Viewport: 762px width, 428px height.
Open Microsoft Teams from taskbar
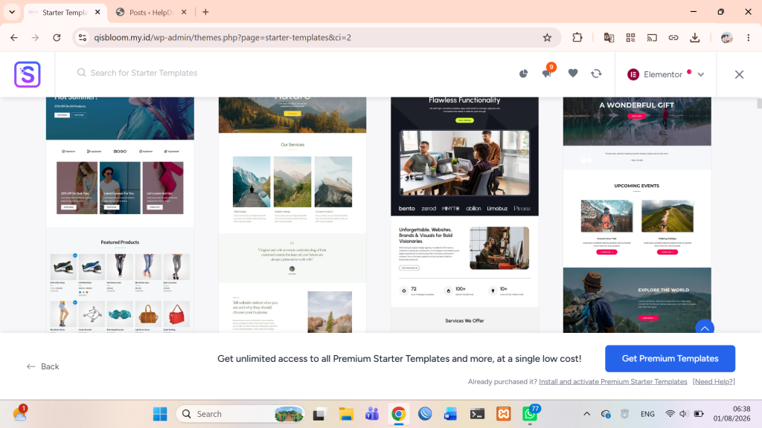372,414
